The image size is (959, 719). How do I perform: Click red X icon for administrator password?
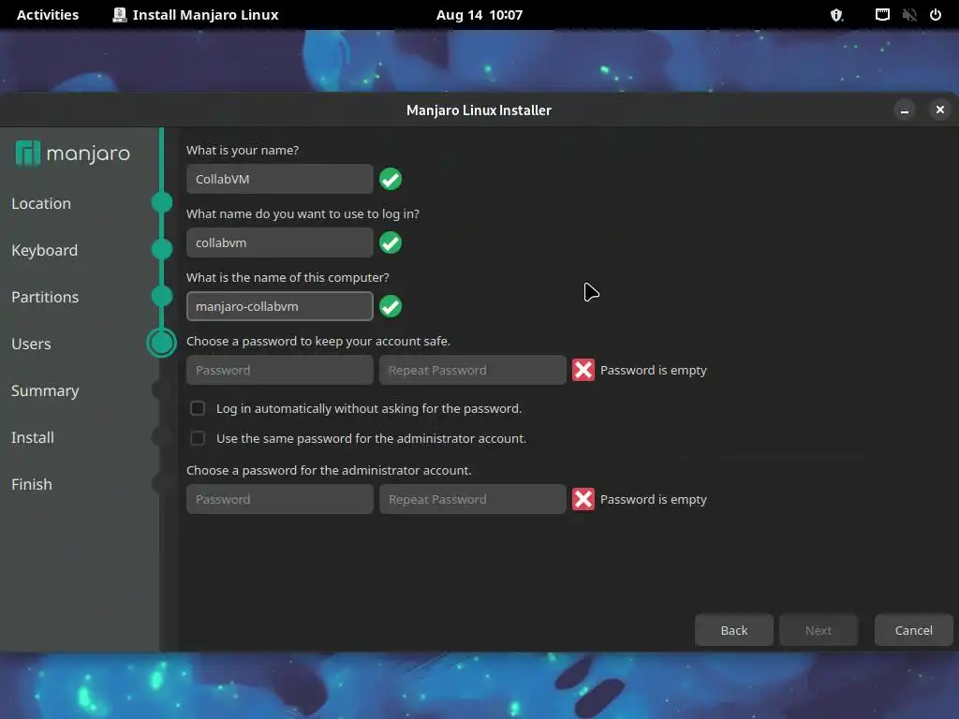click(x=583, y=499)
